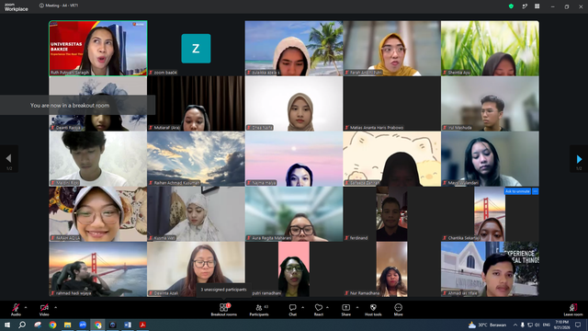This screenshot has width=588, height=331.
Task: Go to next gallery page arrow
Action: coord(579,159)
